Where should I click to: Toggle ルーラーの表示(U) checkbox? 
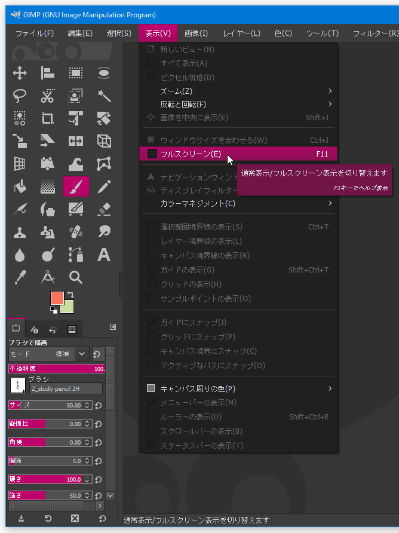pyautogui.click(x=152, y=416)
